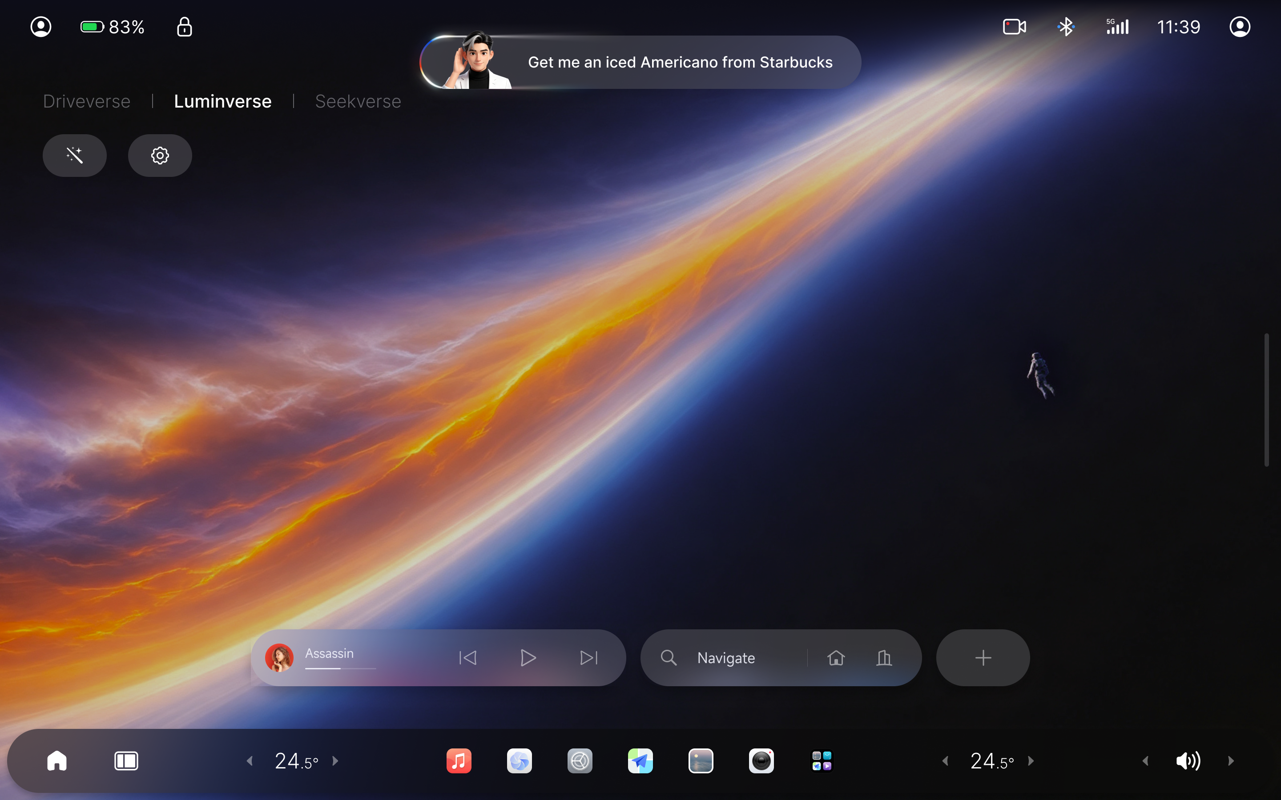The image size is (1281, 800).
Task: Raise volume with the right arrow
Action: [1230, 761]
